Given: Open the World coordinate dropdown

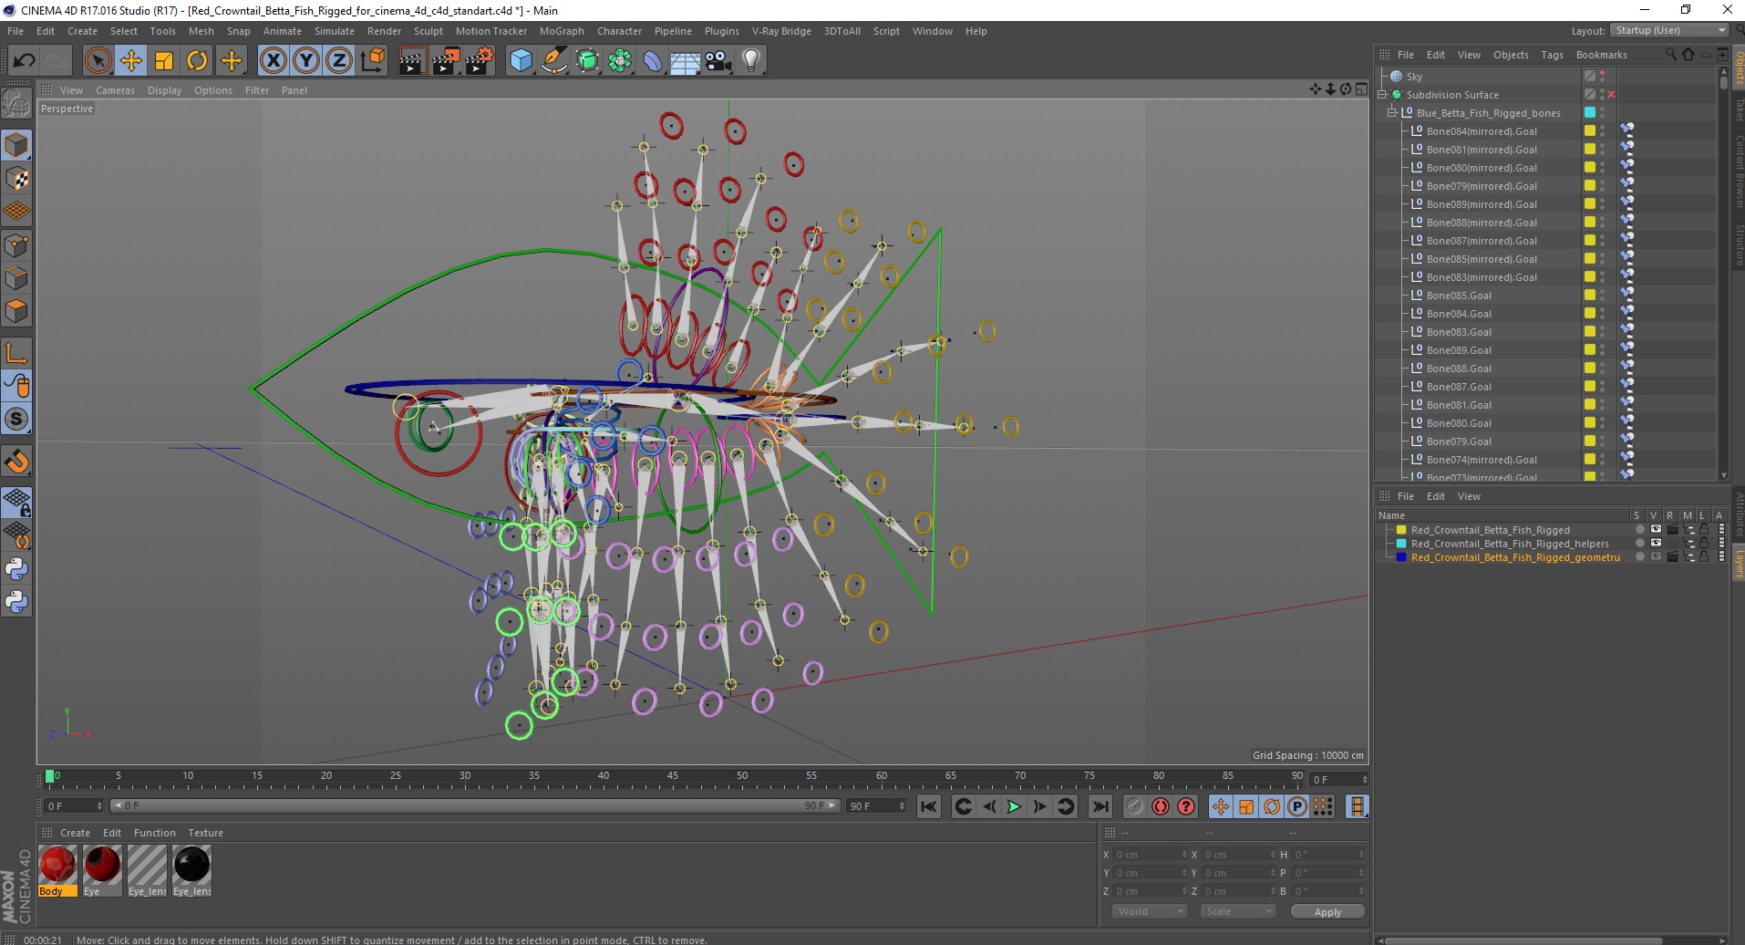Looking at the screenshot, I should [1150, 911].
